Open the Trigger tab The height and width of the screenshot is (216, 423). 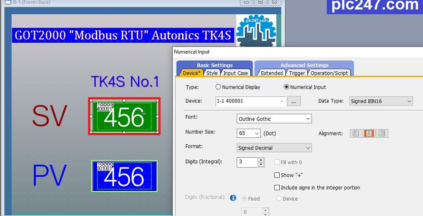tap(297, 73)
